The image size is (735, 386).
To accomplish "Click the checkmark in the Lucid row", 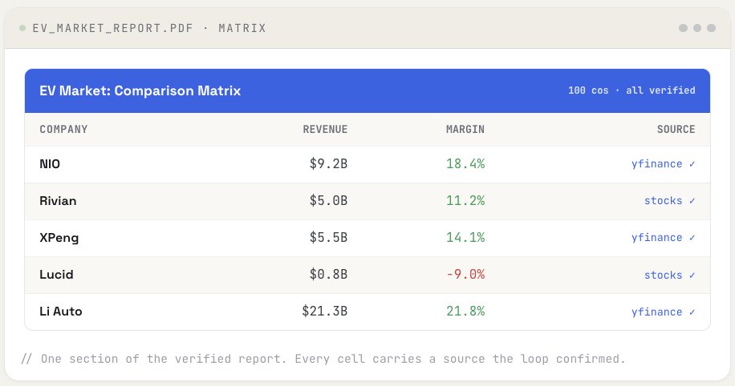I will (x=692, y=275).
